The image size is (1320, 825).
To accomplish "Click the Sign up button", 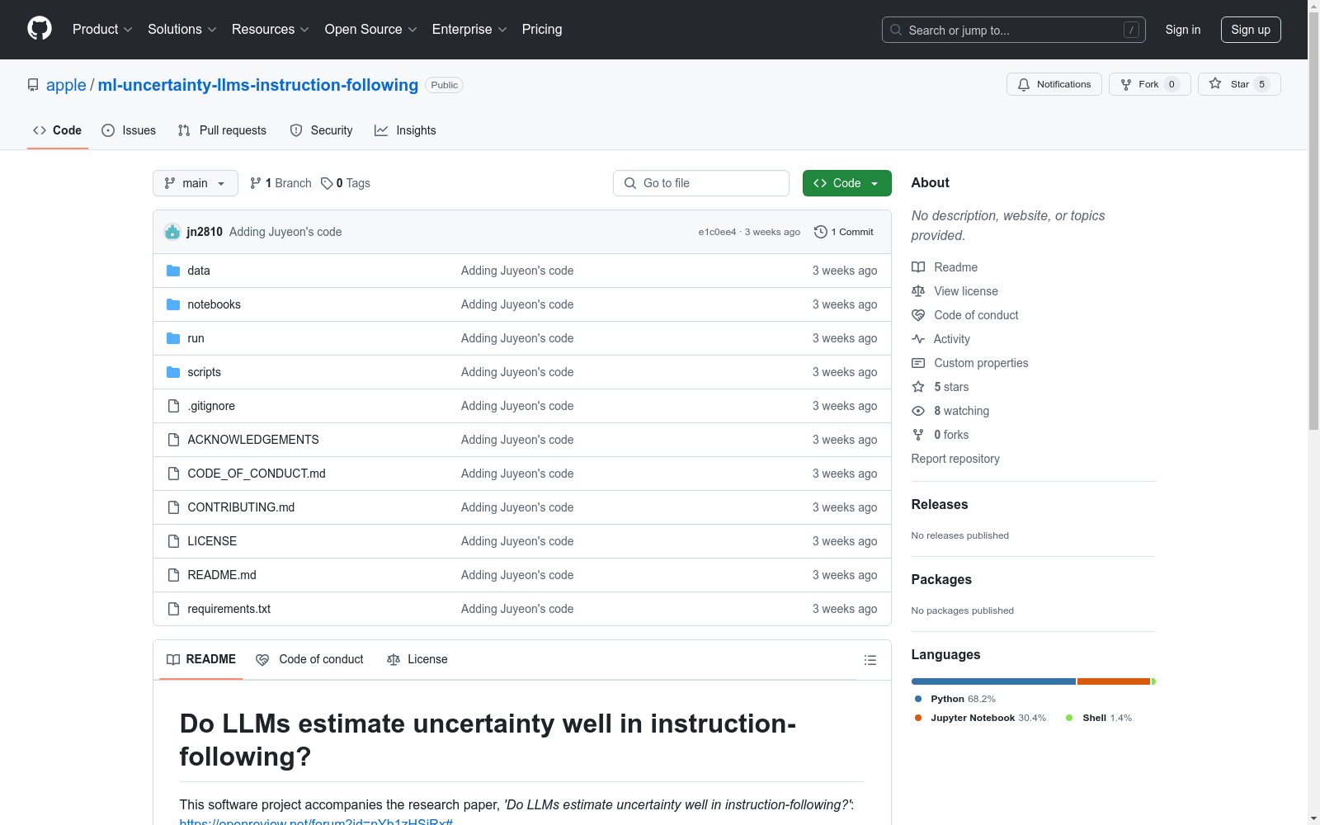I will click(x=1251, y=30).
